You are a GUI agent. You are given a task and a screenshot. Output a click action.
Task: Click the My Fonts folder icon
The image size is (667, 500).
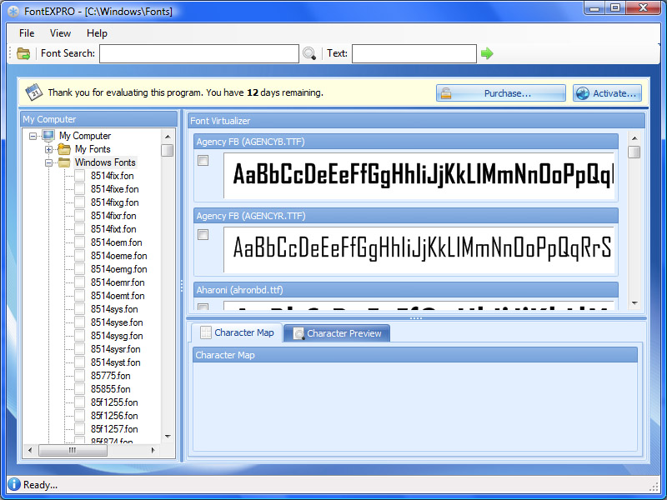pos(64,149)
